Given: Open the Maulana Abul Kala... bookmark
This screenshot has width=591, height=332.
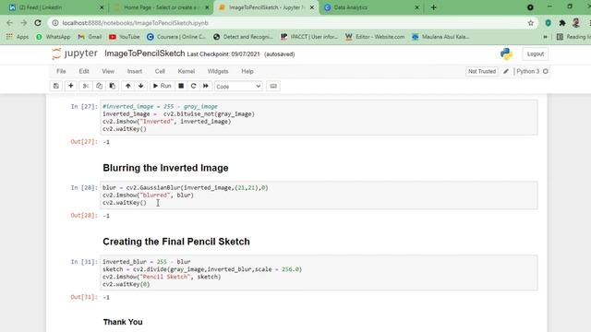Looking at the screenshot, I should click(440, 37).
